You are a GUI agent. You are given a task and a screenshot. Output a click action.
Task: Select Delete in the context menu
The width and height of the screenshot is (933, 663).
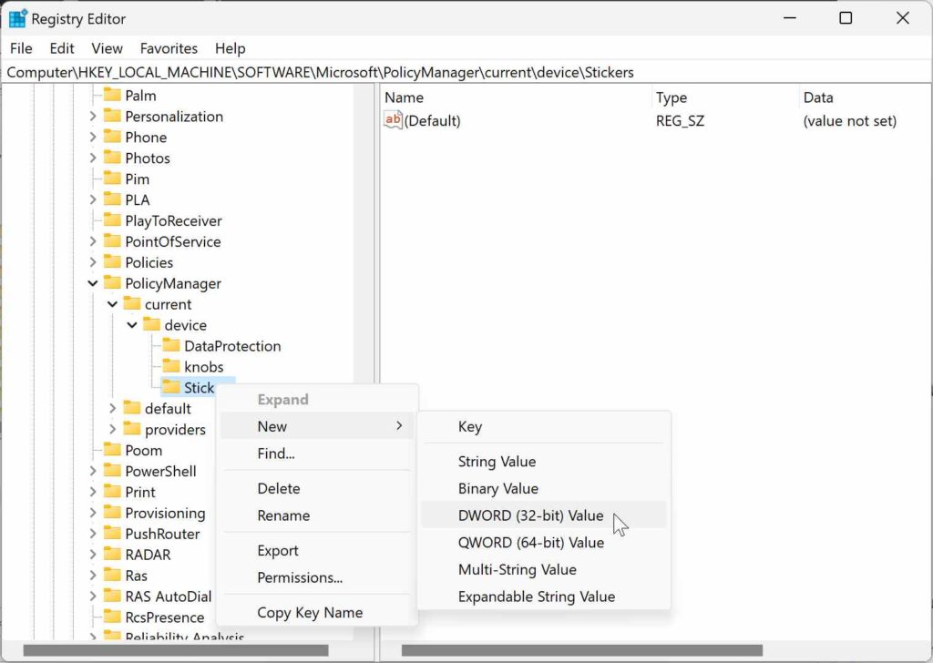tap(316, 488)
